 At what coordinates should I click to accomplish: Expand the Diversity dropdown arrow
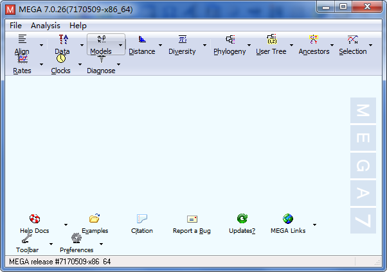[204, 45]
